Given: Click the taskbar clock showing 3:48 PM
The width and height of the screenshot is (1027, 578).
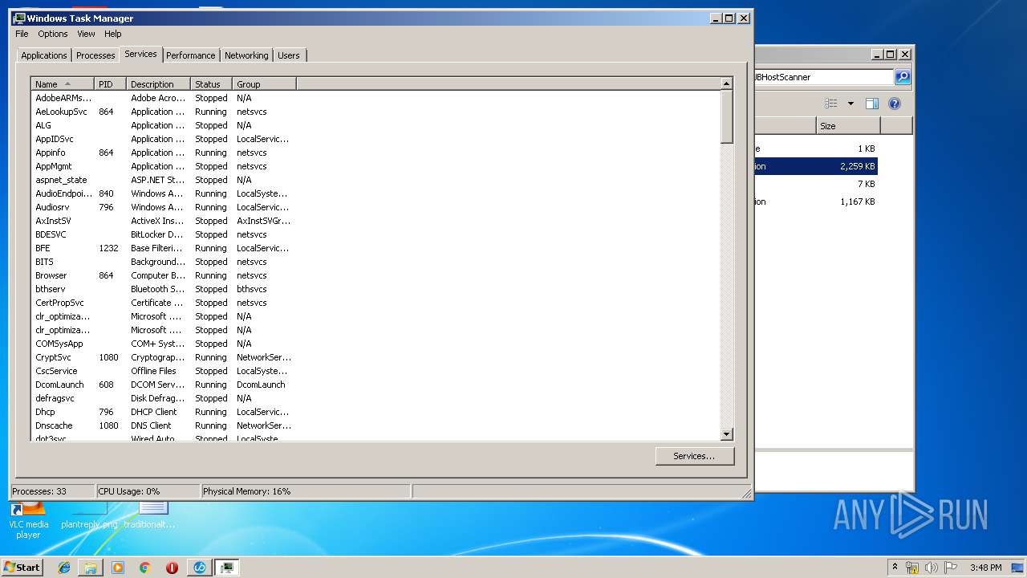Looking at the screenshot, I should pyautogui.click(x=985, y=568).
